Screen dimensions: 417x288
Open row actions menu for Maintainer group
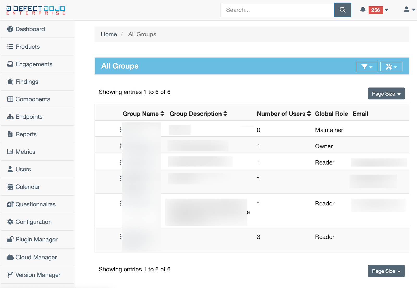click(x=121, y=130)
